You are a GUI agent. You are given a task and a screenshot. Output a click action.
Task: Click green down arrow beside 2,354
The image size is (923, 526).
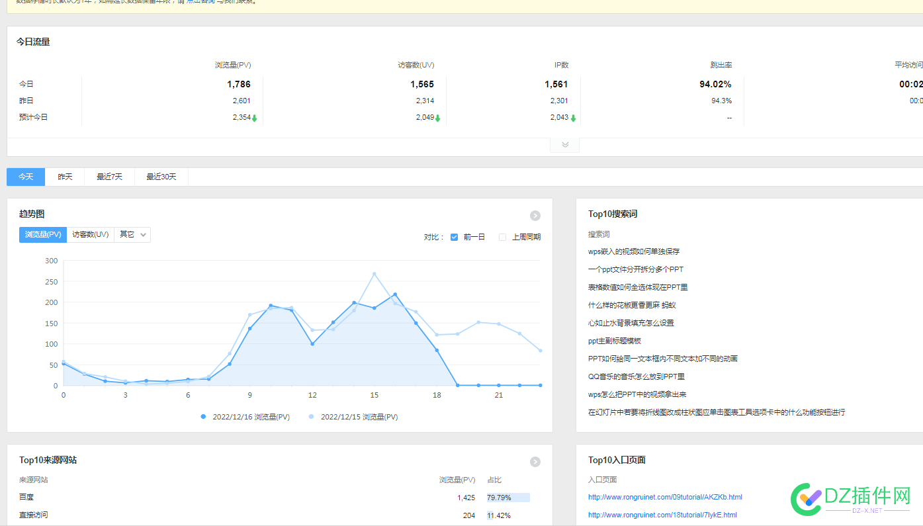[x=254, y=118]
